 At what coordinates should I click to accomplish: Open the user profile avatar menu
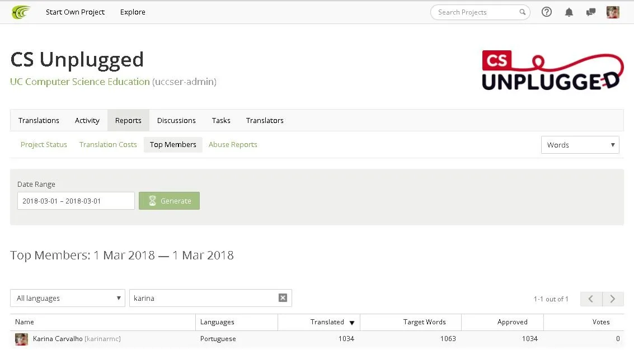613,12
